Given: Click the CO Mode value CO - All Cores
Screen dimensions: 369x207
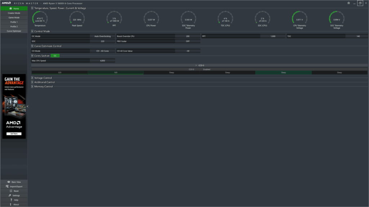Looking at the screenshot, I should click(102, 51).
